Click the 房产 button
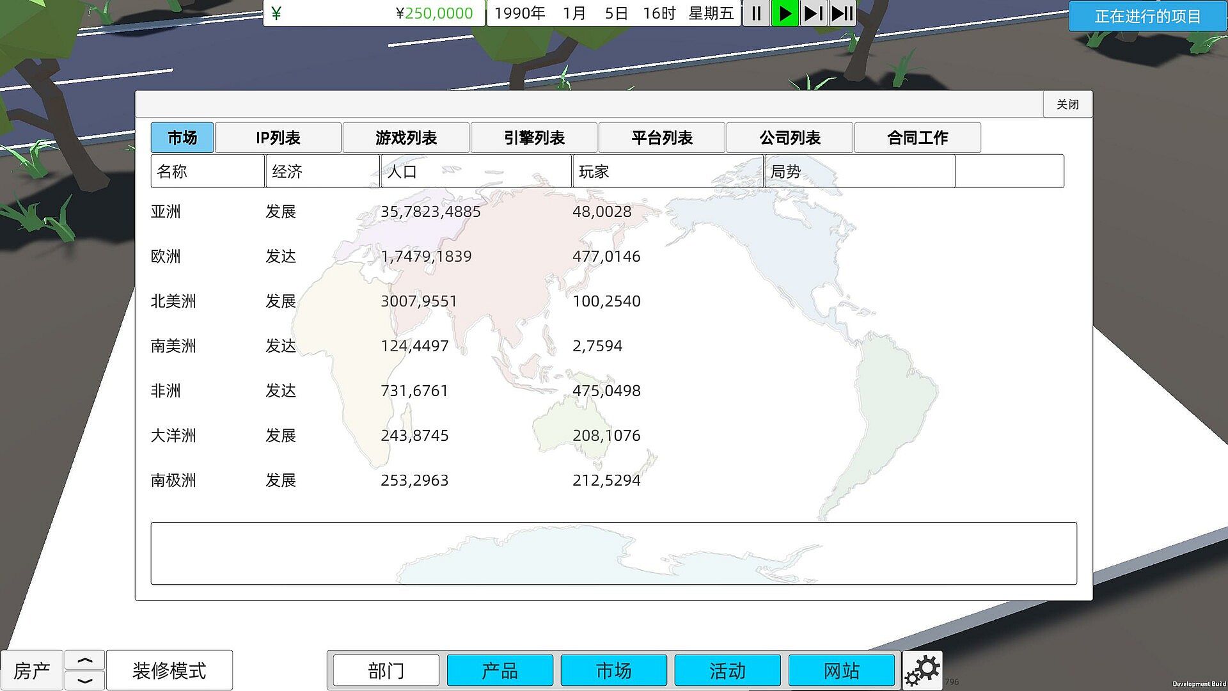 (32, 670)
